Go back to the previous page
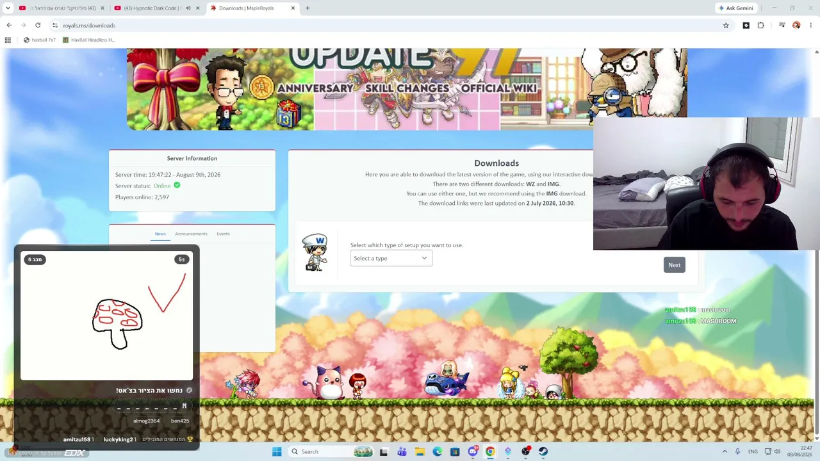This screenshot has width=820, height=461. 9,26
